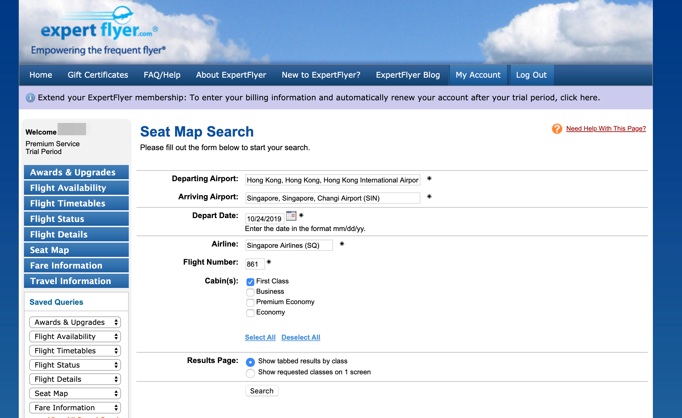Open Fare Information sidebar section
This screenshot has width=682, height=418.
click(76, 265)
